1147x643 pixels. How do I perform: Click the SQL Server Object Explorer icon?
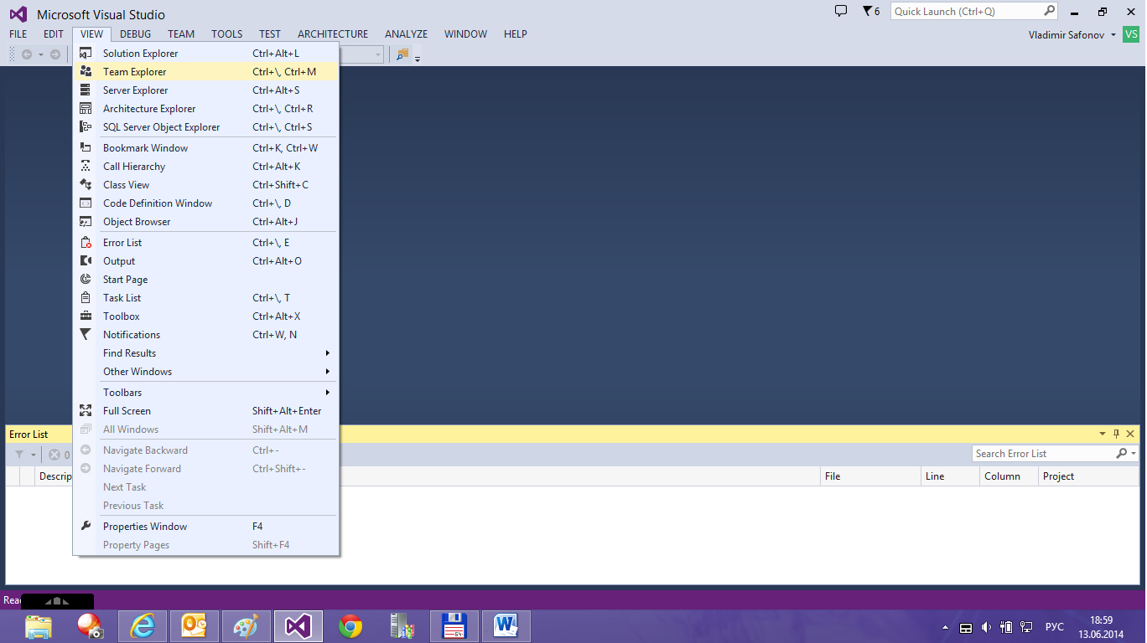pyautogui.click(x=86, y=127)
